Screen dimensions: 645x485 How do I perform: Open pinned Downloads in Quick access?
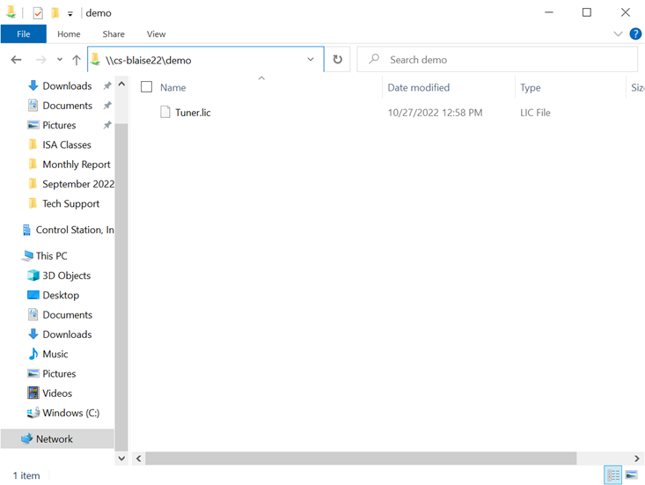(x=67, y=86)
